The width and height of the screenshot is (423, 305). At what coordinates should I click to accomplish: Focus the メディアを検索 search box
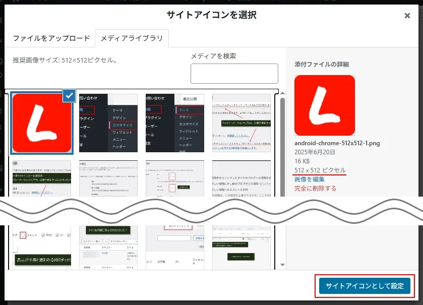pos(234,74)
